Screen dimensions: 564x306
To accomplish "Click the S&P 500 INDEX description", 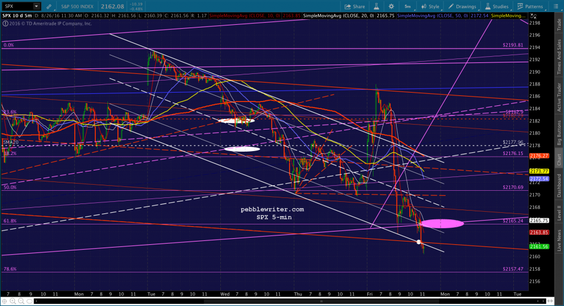I will coord(77,7).
